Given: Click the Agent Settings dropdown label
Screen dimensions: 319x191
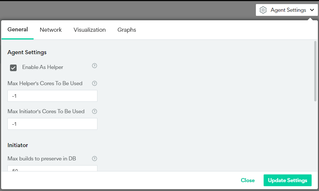Looking at the screenshot, I should [x=288, y=10].
